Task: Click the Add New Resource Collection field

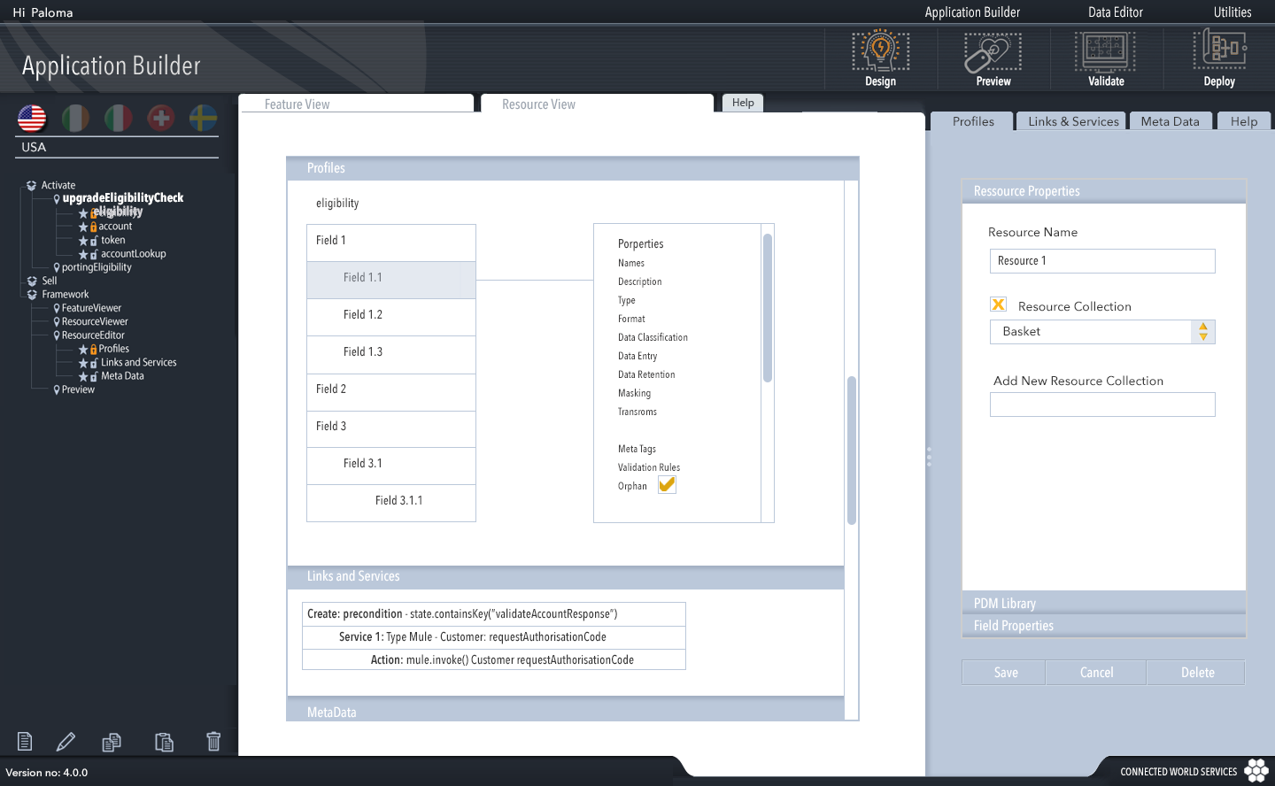Action: [1102, 405]
